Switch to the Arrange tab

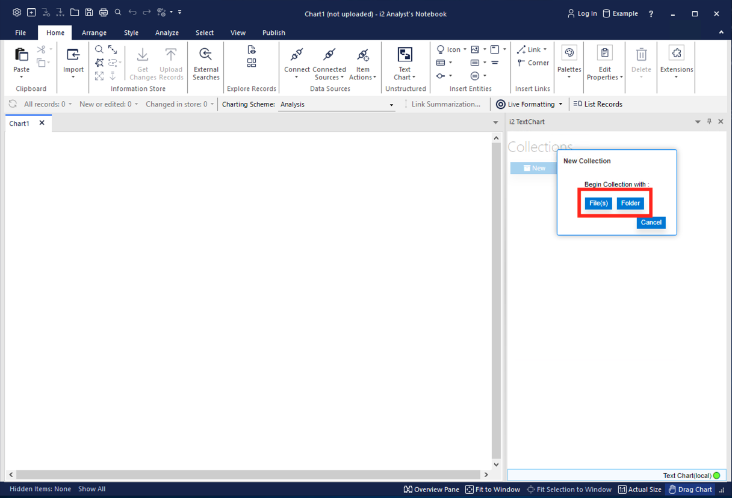(94, 32)
